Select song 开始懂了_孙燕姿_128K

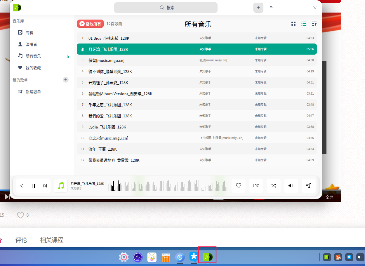[x=197, y=82]
